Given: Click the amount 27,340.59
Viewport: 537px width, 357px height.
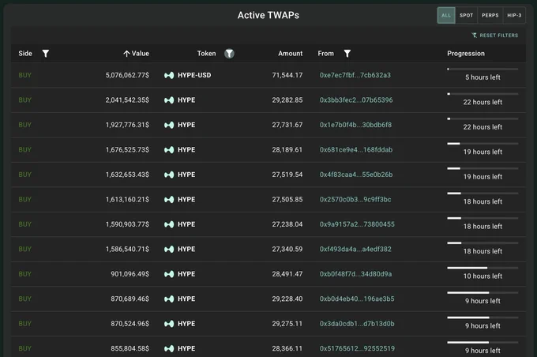Looking at the screenshot, I should click(287, 249).
